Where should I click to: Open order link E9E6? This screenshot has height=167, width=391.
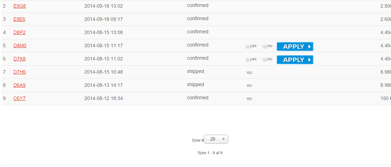coord(19,19)
